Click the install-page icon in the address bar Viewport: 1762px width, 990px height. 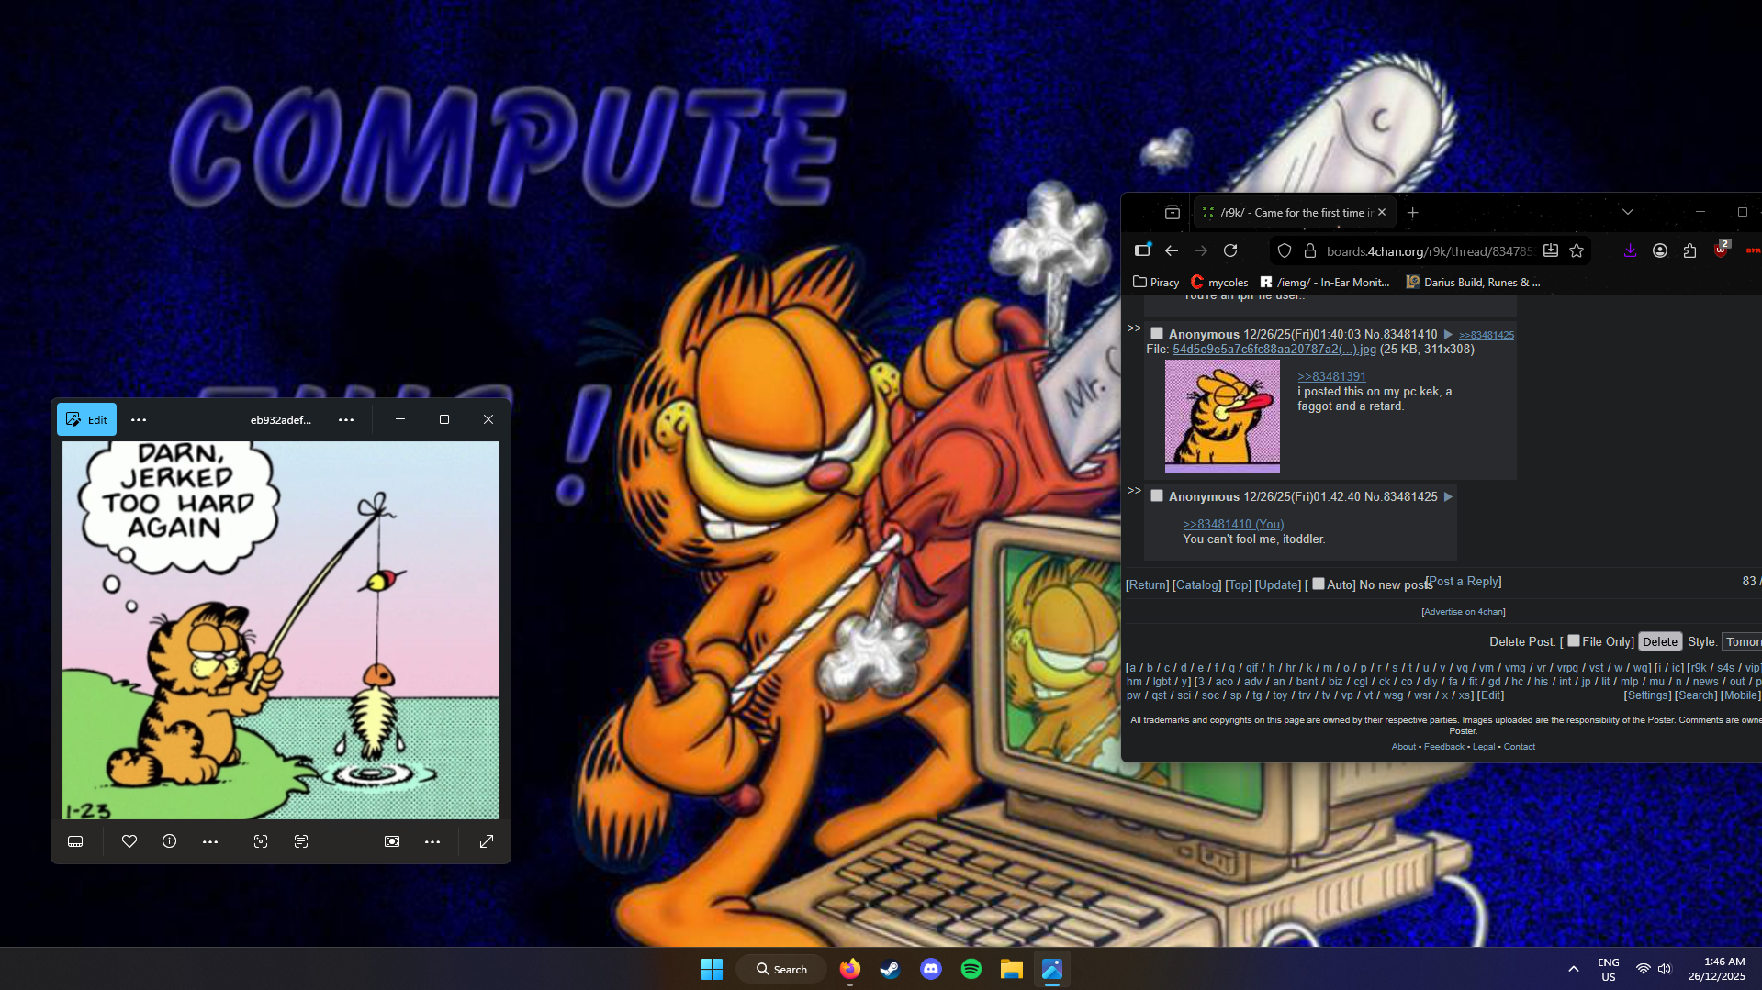click(x=1551, y=250)
